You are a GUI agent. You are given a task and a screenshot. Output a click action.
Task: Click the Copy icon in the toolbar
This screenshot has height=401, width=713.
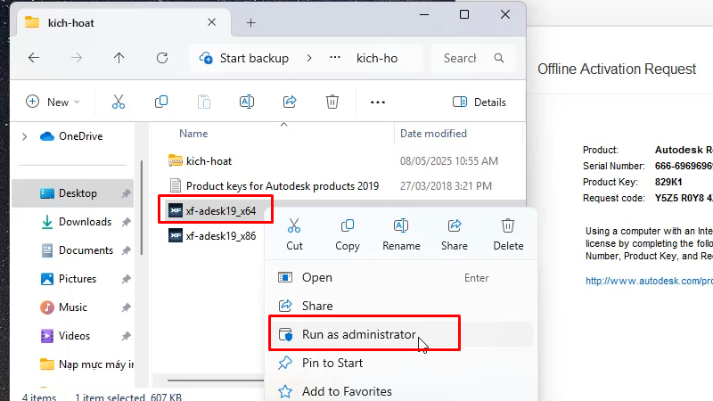pos(161,102)
